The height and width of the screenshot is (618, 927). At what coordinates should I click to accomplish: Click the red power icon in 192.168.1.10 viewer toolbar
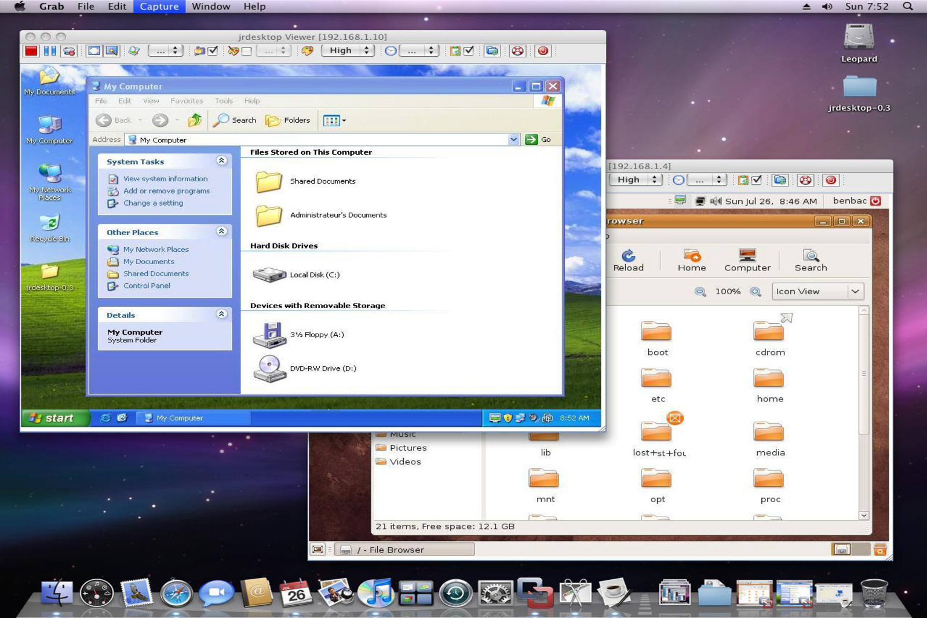point(543,51)
